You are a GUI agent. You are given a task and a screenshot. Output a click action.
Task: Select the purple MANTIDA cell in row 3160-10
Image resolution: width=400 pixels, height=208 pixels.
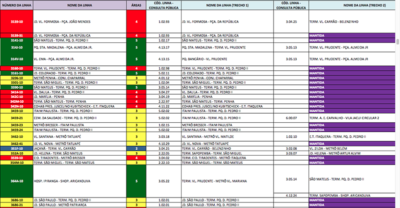click(352, 68)
